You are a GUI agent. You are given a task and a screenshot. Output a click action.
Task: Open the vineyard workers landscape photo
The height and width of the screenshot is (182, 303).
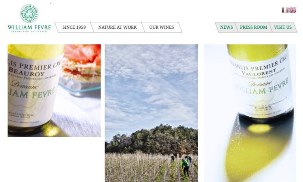(151, 113)
